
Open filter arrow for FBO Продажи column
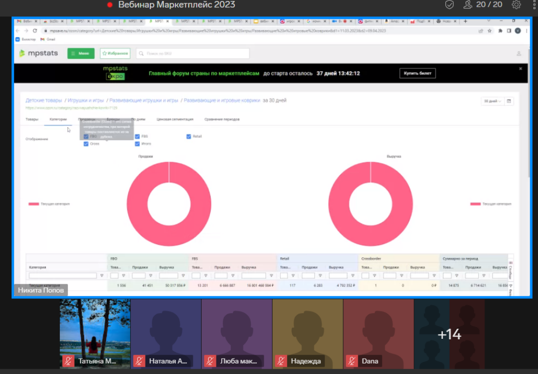(151, 276)
